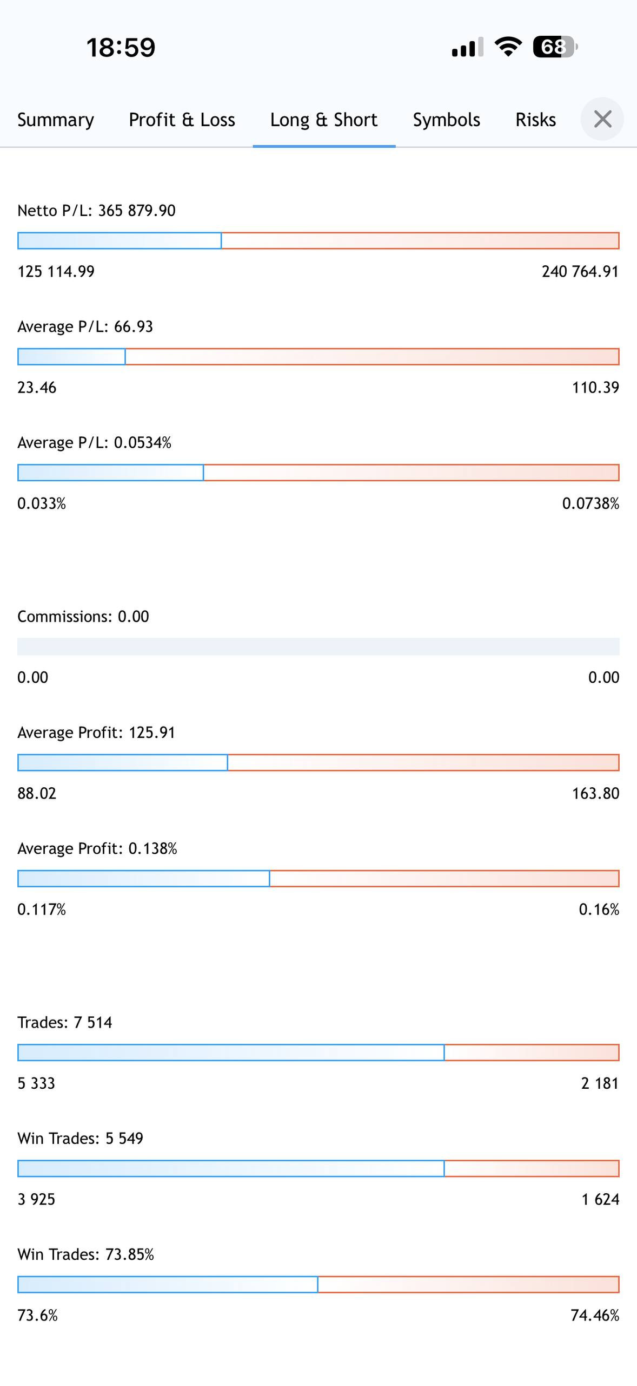Go to the Symbols tab
The height and width of the screenshot is (1386, 637).
pyautogui.click(x=446, y=120)
